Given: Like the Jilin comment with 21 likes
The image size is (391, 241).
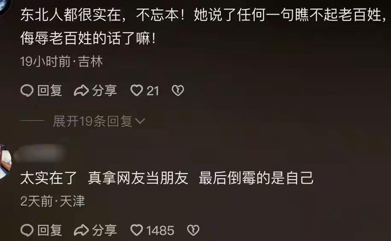Looking at the screenshot, I should (137, 91).
